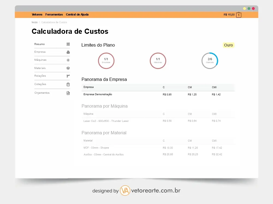Click the Empresa column header
This screenshot has width=273, height=204.
point(88,87)
